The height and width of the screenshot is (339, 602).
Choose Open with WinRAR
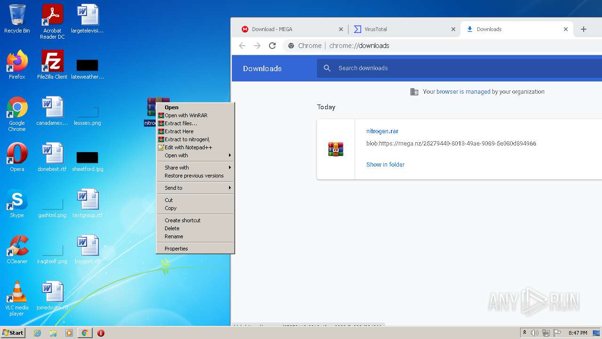(x=195, y=115)
